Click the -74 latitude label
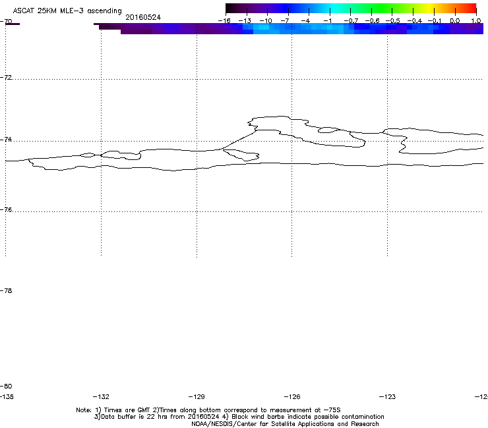The image size is (488, 428). click(6, 139)
